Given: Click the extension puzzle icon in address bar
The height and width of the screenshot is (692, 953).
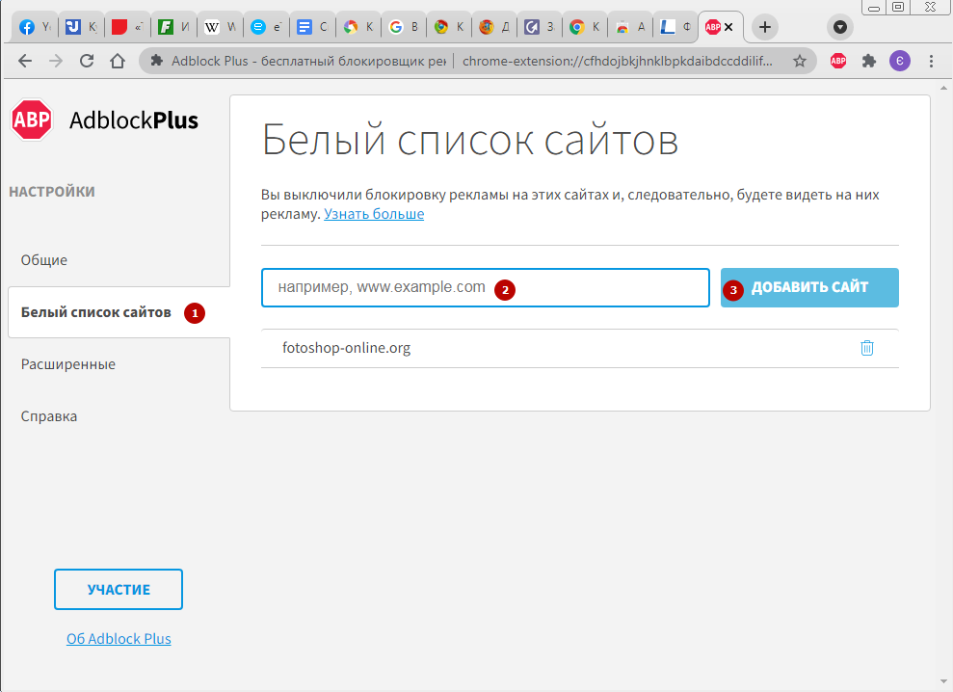Looking at the screenshot, I should pos(157,61).
